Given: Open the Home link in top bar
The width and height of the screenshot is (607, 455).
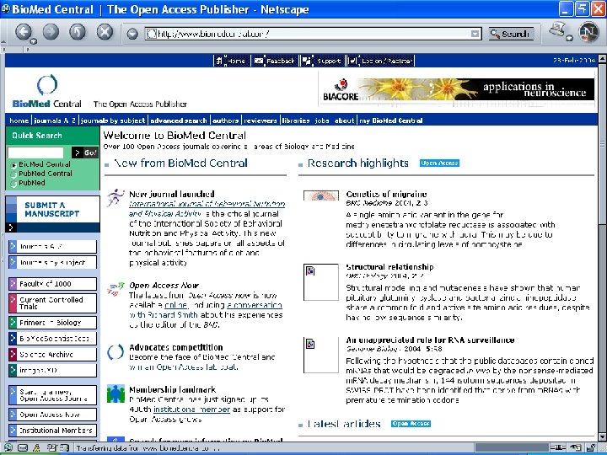Looking at the screenshot, I should click(231, 61).
